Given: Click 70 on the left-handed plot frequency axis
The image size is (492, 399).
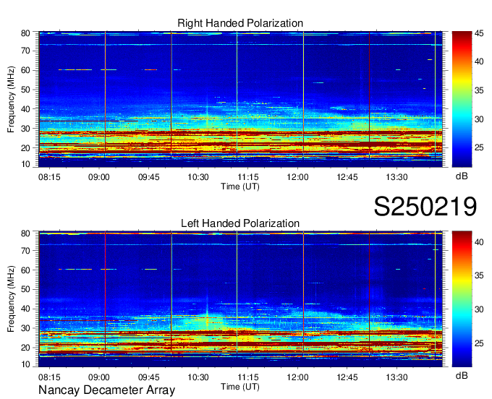Looking at the screenshot, I should 25,251.
